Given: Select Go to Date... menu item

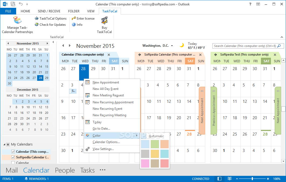Looking at the screenshot, I should (112, 129).
